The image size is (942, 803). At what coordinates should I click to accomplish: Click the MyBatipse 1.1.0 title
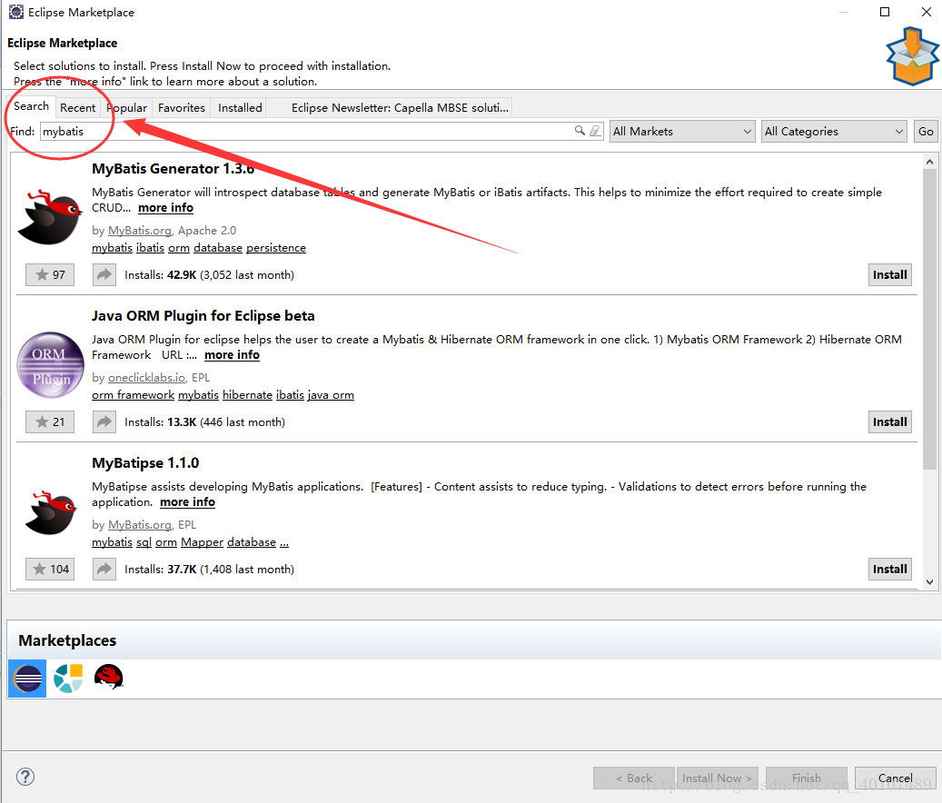pyautogui.click(x=145, y=463)
